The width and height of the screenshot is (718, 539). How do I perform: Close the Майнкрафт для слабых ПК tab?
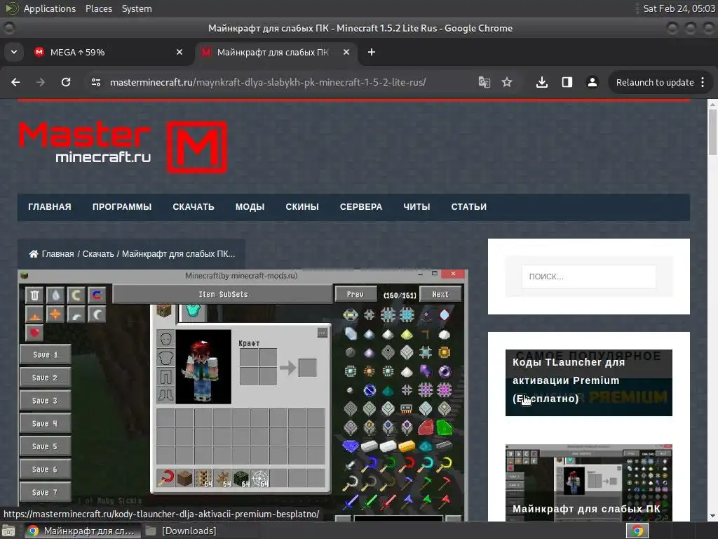(x=346, y=52)
